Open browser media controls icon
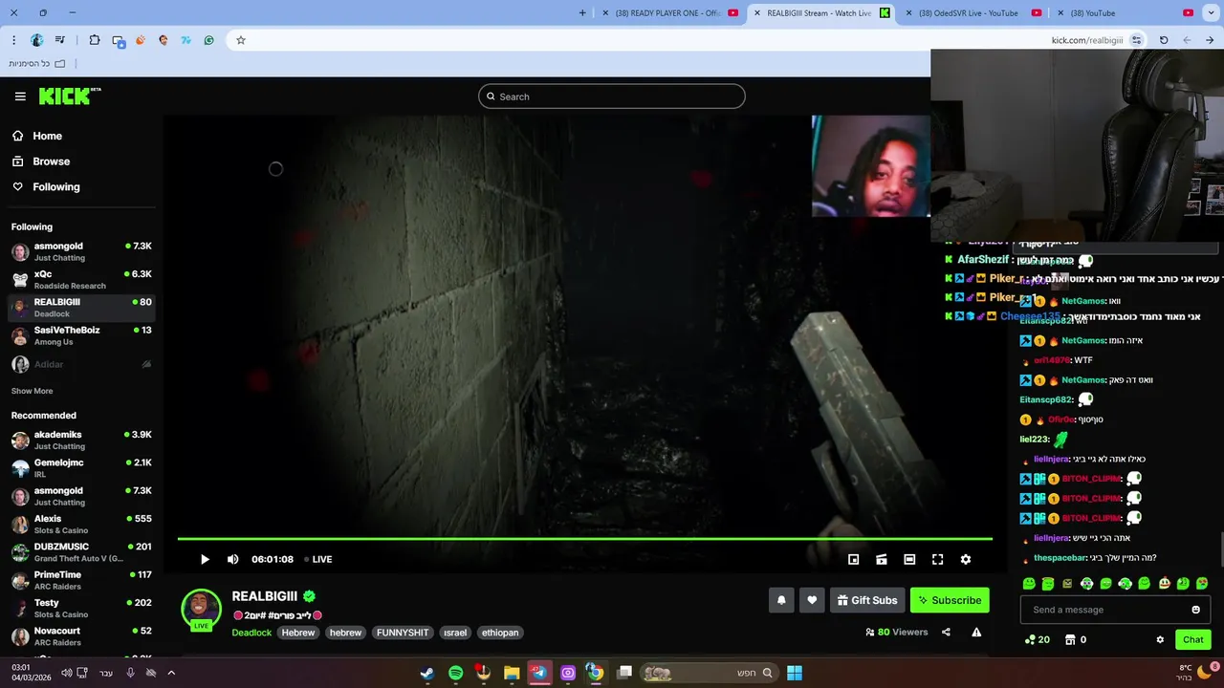 click(60, 40)
